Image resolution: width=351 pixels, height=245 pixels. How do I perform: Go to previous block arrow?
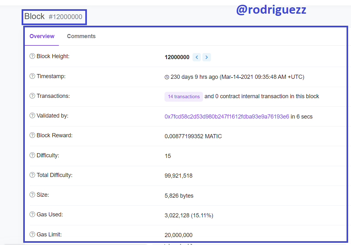pos(197,57)
